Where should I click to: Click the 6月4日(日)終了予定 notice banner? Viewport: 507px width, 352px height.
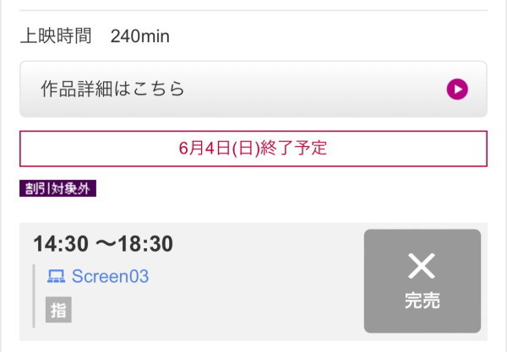tap(253, 149)
